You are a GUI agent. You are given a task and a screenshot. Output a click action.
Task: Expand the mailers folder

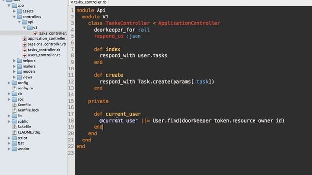tap(14, 66)
